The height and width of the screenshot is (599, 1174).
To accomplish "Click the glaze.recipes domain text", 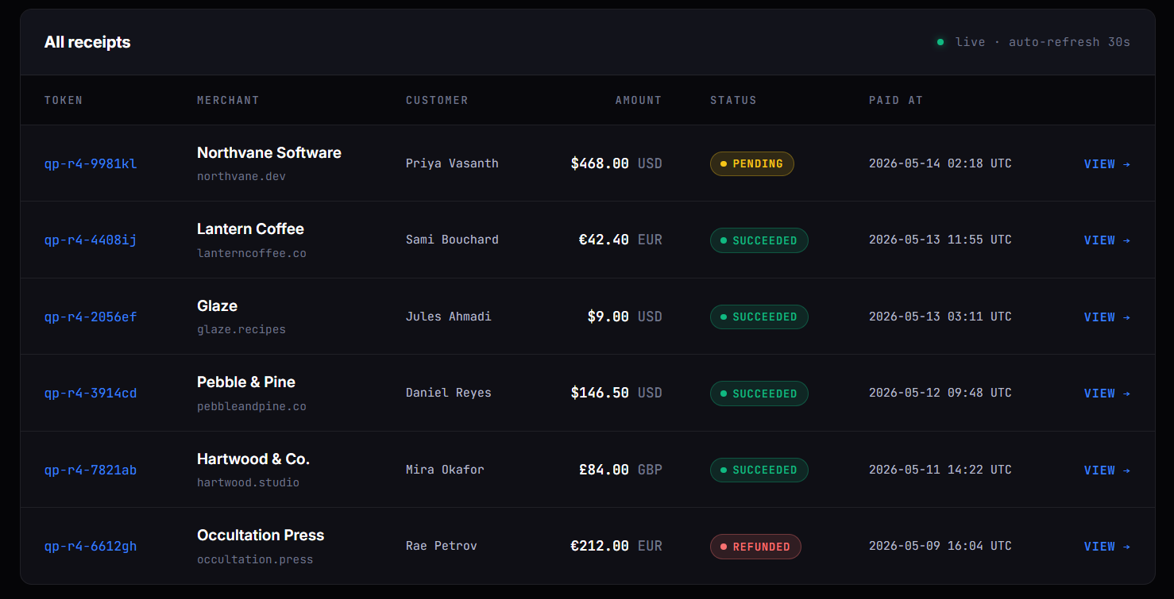I will point(241,330).
